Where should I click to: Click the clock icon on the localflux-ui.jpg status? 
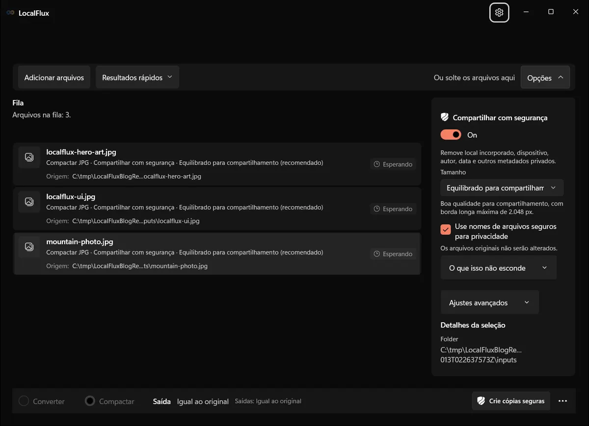pyautogui.click(x=377, y=209)
